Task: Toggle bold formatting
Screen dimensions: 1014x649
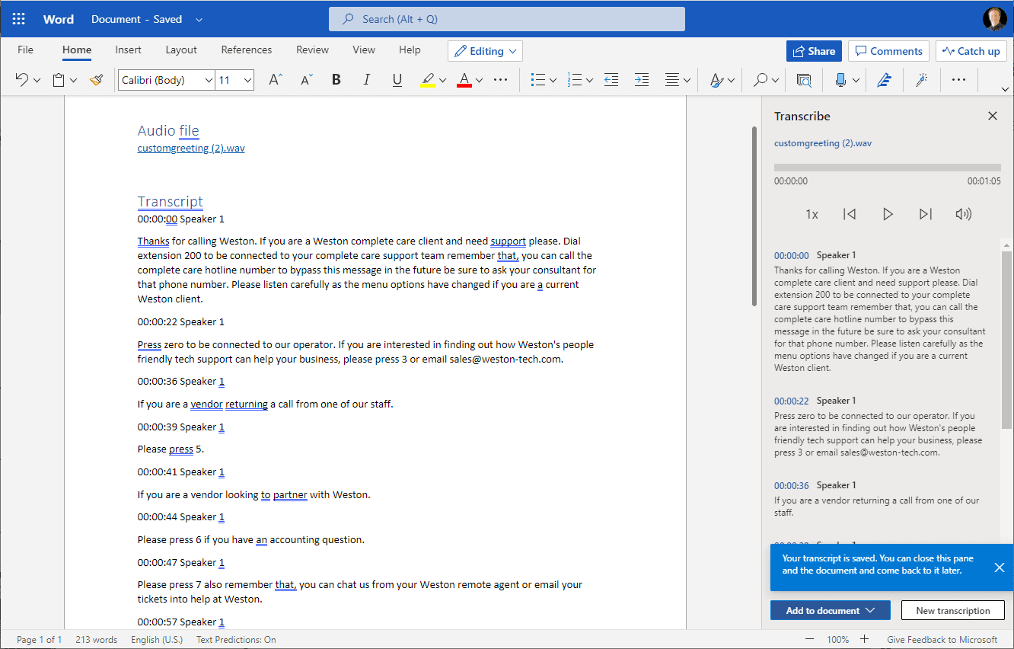Action: pos(336,79)
